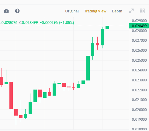Click the 0.021000 price axis label

coord(139,100)
